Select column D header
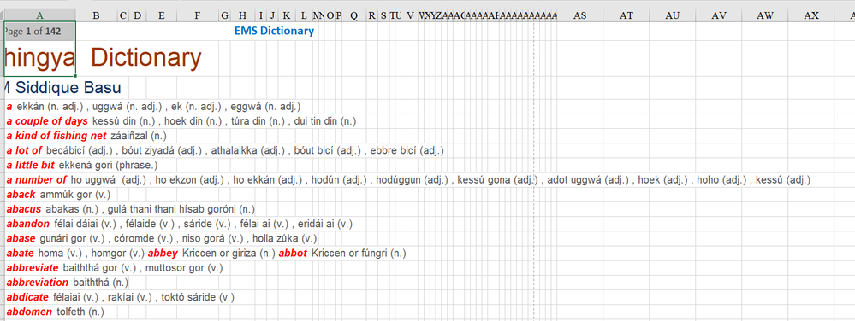This screenshot has width=855, height=321. 138,15
